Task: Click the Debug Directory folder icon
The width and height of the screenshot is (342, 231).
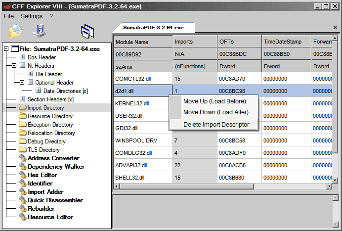Action: coord(22,141)
